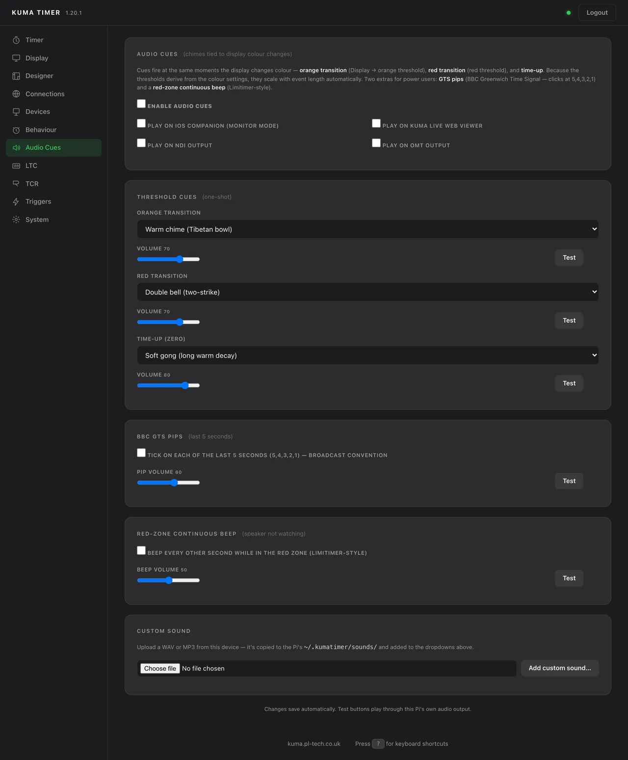Click the Connections globe icon in sidebar
The height and width of the screenshot is (760, 628).
16,94
